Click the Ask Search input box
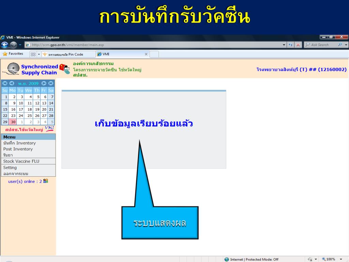This screenshot has width=349, height=262. point(320,45)
